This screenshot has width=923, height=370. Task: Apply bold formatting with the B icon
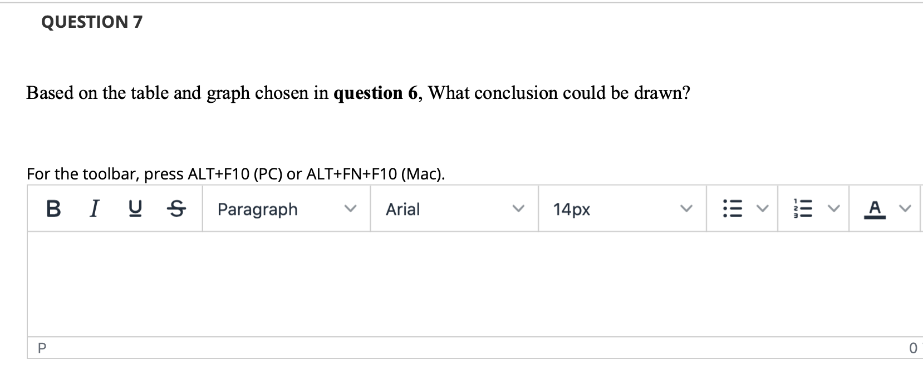(x=53, y=208)
